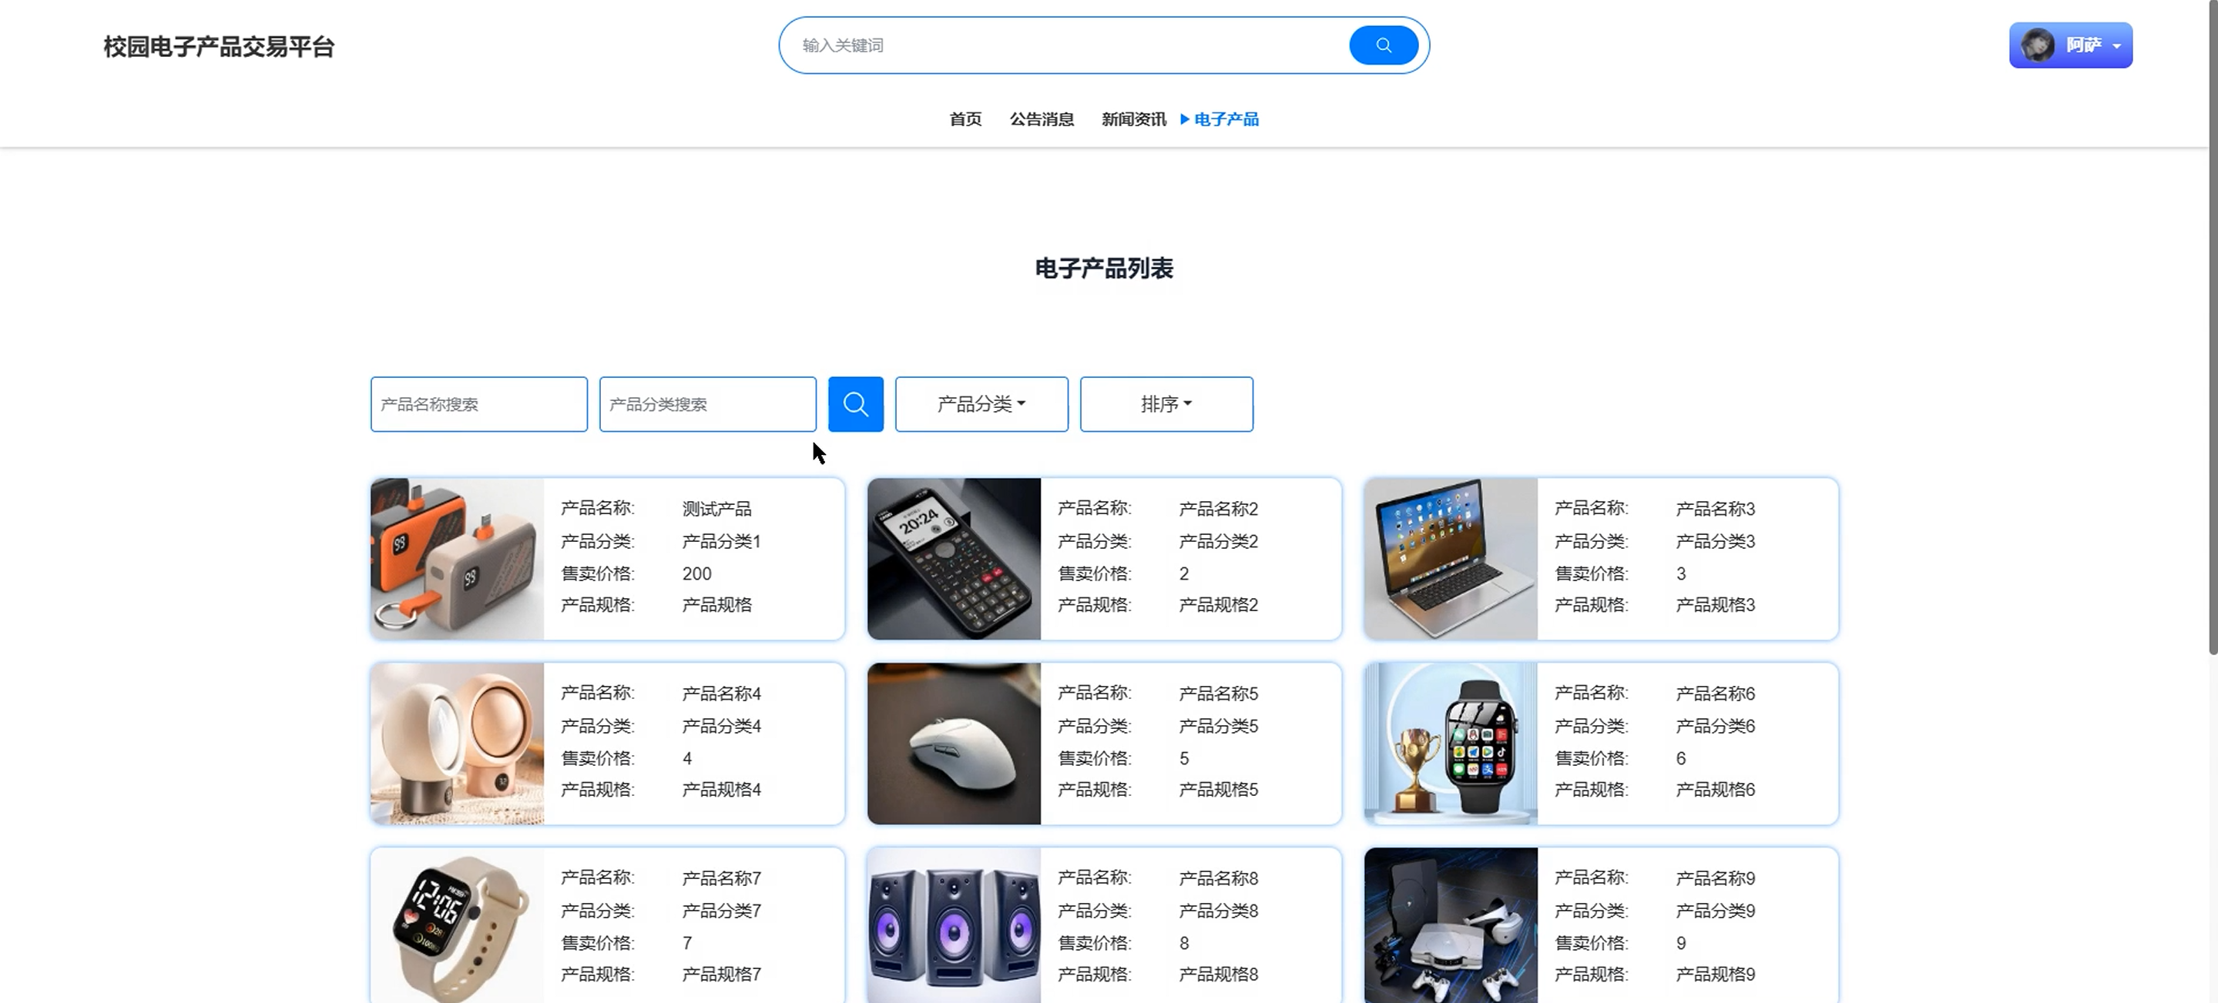Expand the 排序 sorting dropdown

tap(1166, 404)
